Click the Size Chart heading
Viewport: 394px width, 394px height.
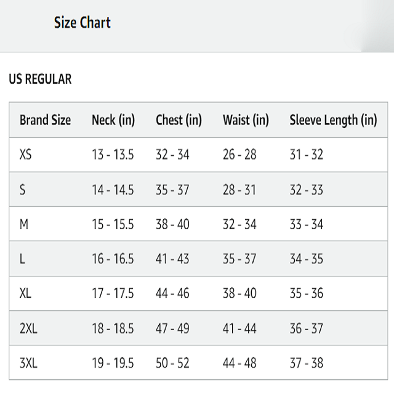tap(82, 23)
